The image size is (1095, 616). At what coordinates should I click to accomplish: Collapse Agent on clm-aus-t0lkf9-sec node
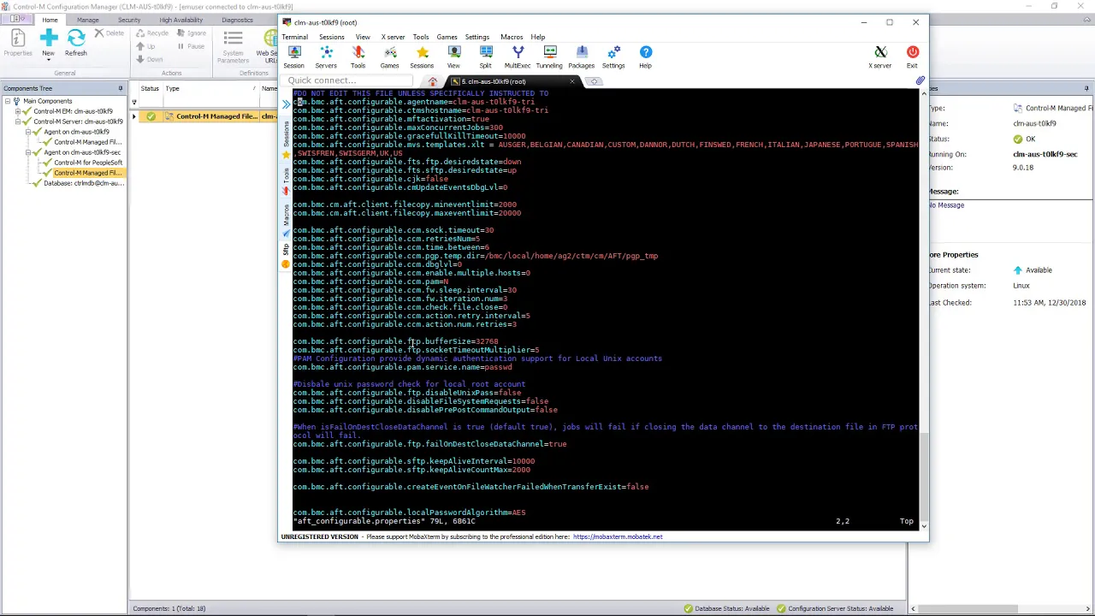click(27, 152)
